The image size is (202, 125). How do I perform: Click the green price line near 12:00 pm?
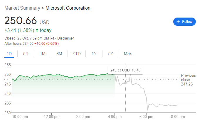pyautogui.click(x=51, y=75)
